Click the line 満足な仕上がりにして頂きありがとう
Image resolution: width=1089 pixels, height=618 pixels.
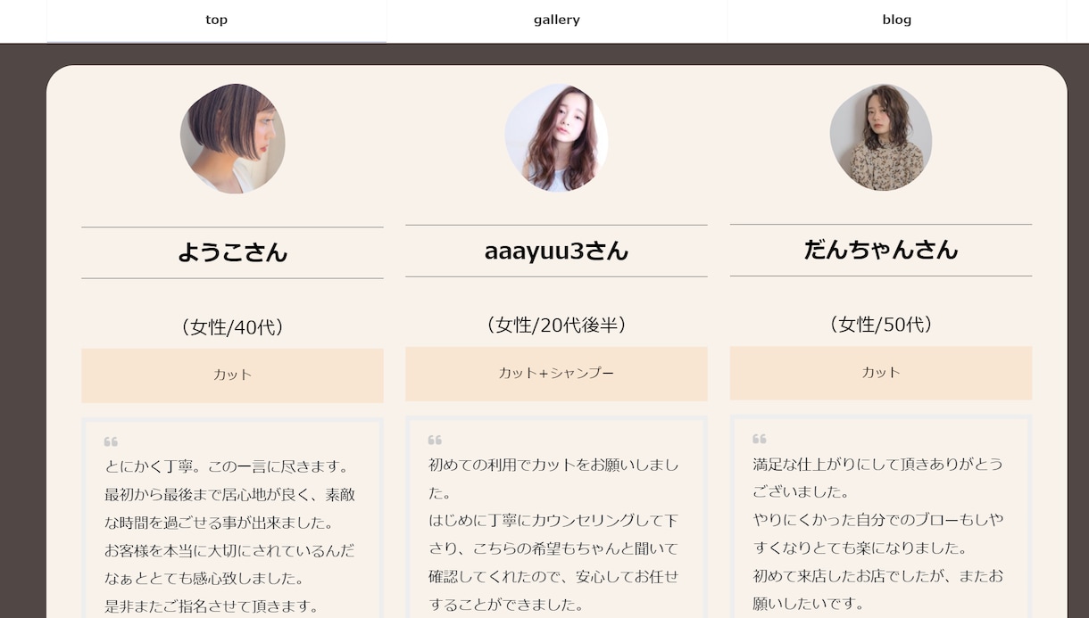(x=877, y=464)
